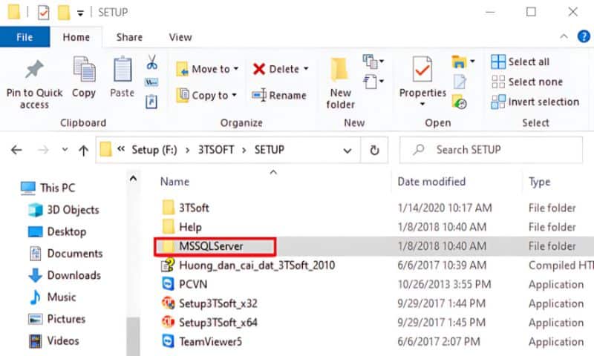Open the Move to dropdown
Screen dimensions: 594x356
tap(208, 69)
